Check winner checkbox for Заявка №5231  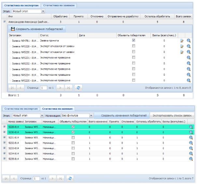point(134,57)
